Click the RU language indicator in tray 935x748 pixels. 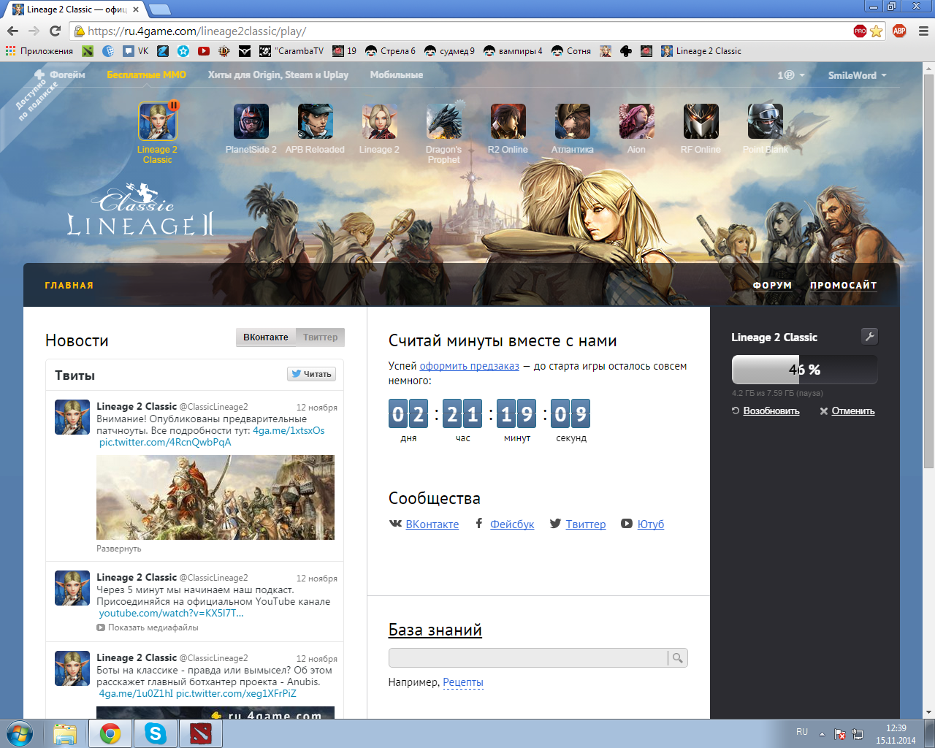tap(802, 731)
